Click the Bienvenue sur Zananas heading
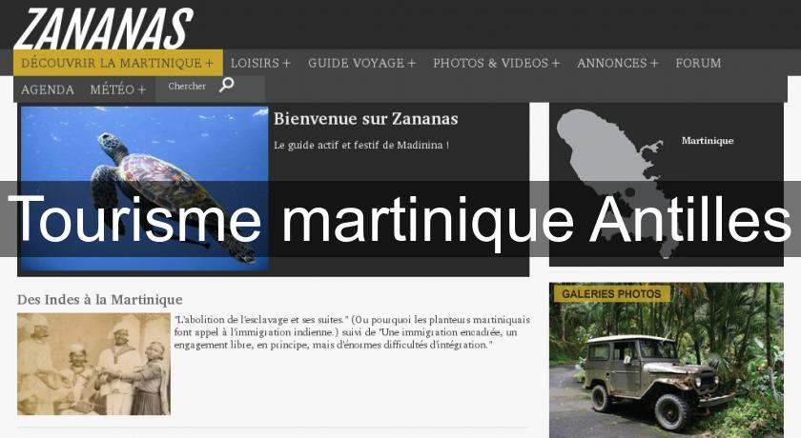Screen dimensions: 801x438 click(x=365, y=119)
